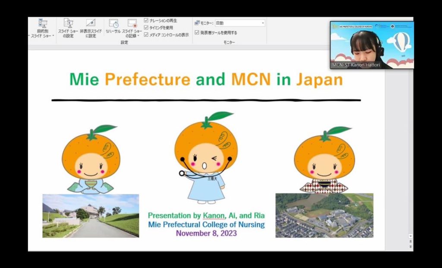Open スライドショーの設定 slide show setup
Image resolution: width=442 pixels, height=268 pixels.
click(68, 28)
